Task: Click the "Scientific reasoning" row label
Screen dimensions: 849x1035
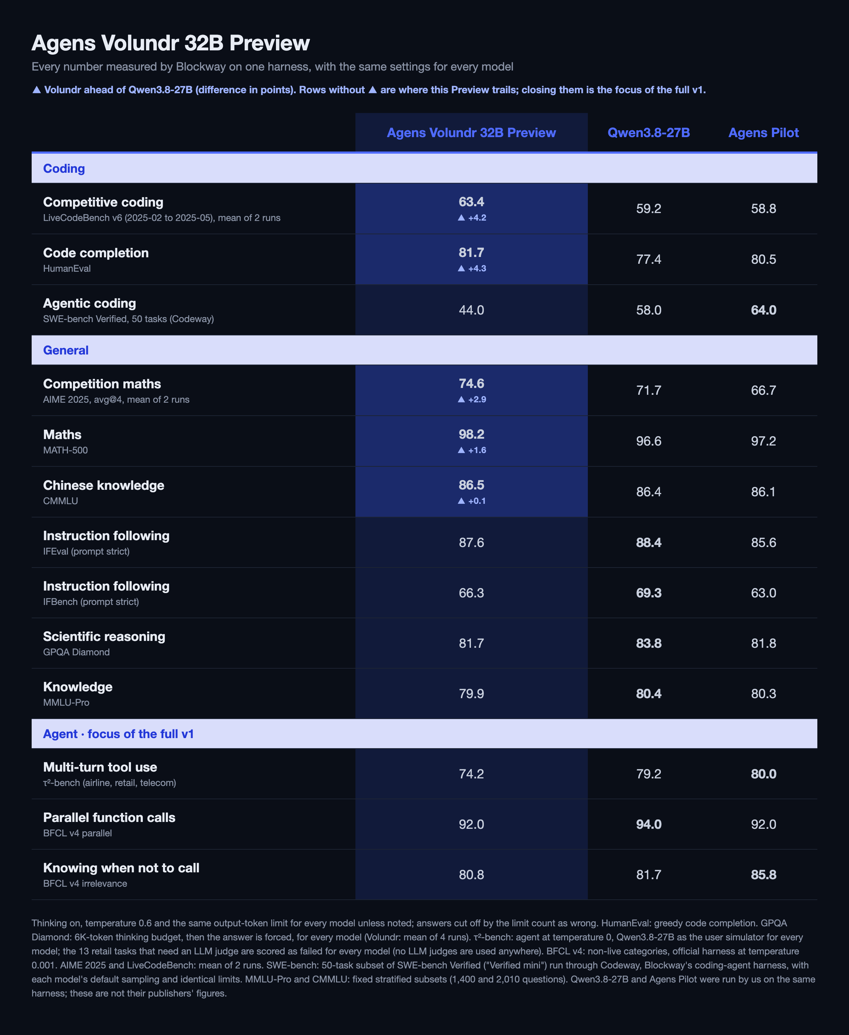Action: (104, 636)
